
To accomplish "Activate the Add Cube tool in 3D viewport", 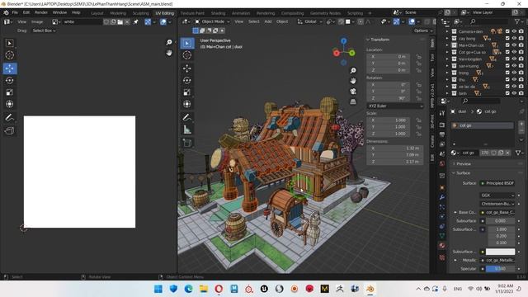I will click(x=187, y=143).
